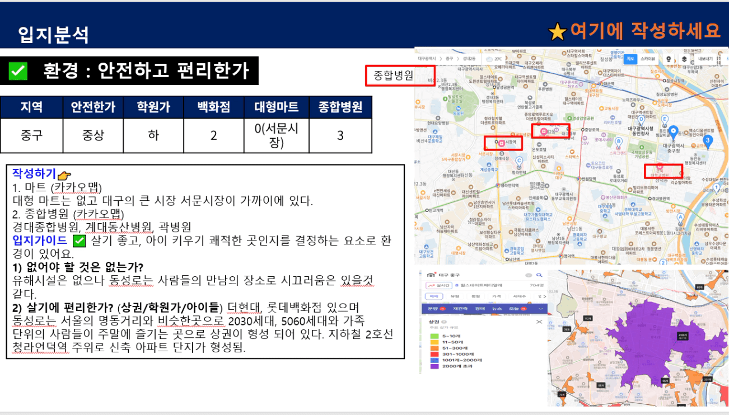
Task: Open the 뉴스 tab
Action: pos(497,309)
